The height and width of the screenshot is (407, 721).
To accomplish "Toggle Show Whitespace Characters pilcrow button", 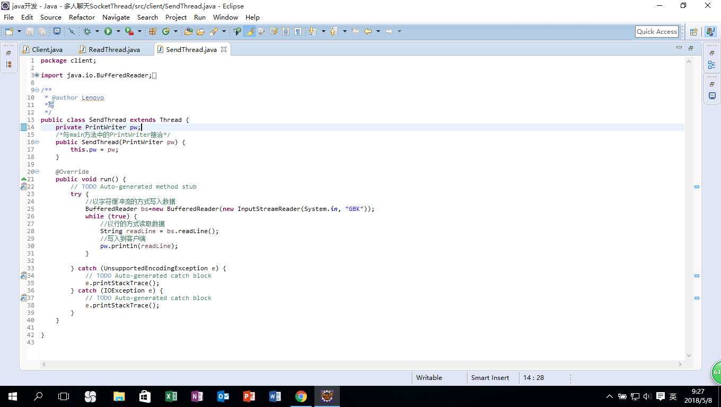I will [x=298, y=32].
